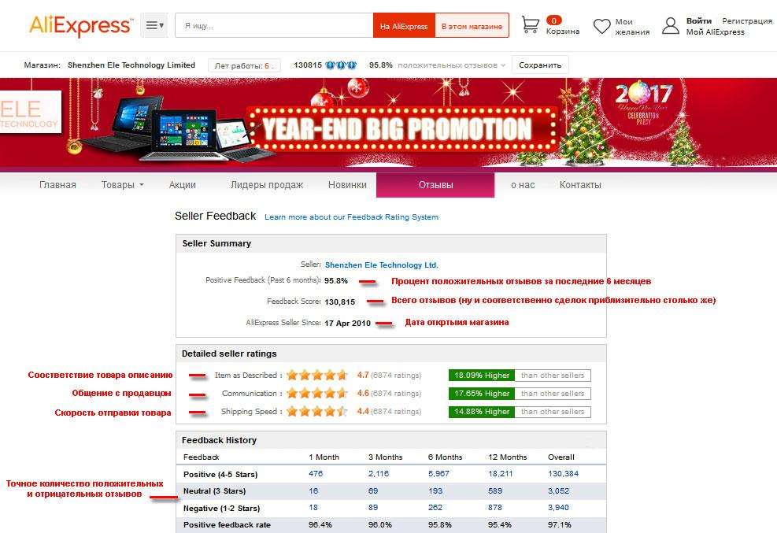Screen dimensions: 777x533
Task: Switch to Лидеры продаж tab
Action: (267, 185)
